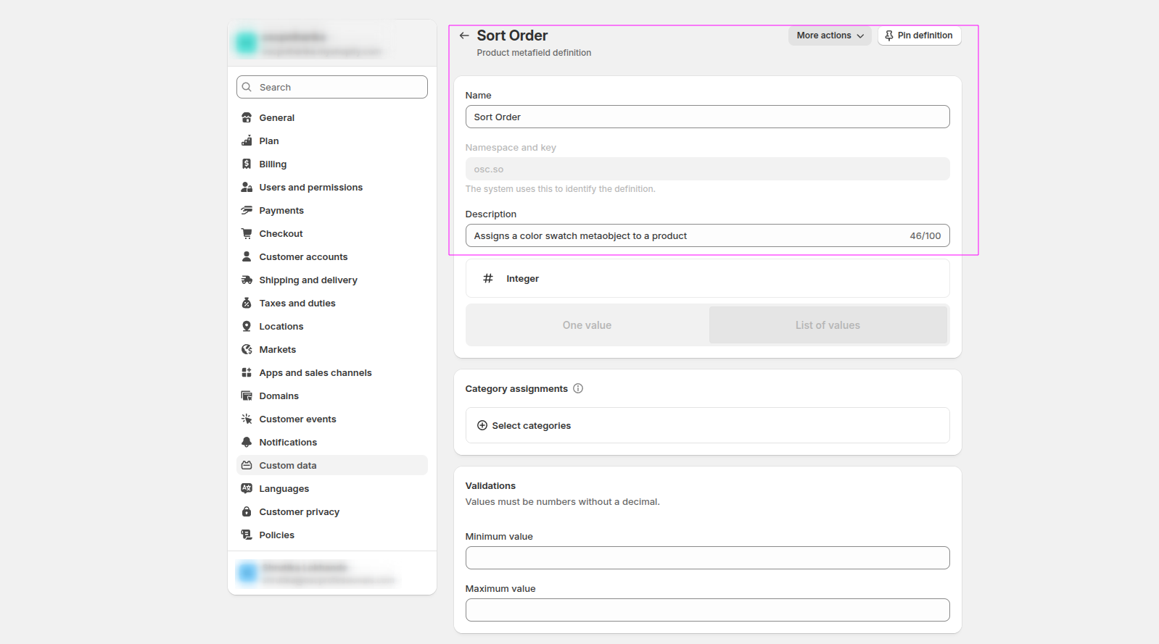Click the Checkout cart icon
Screen dimensions: 1159x644
pyautogui.click(x=247, y=233)
